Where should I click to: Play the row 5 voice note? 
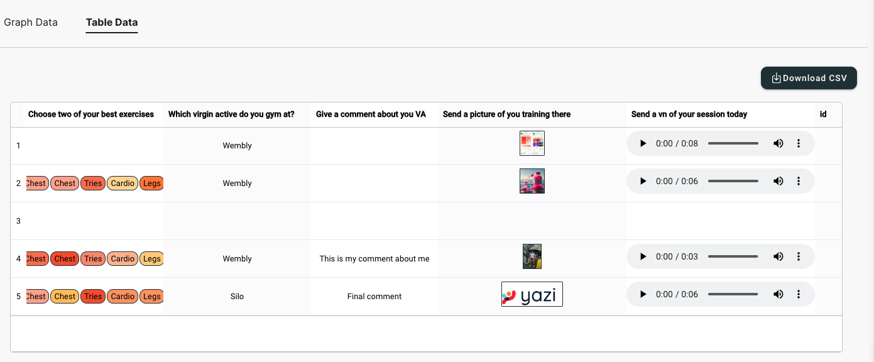pyautogui.click(x=643, y=294)
